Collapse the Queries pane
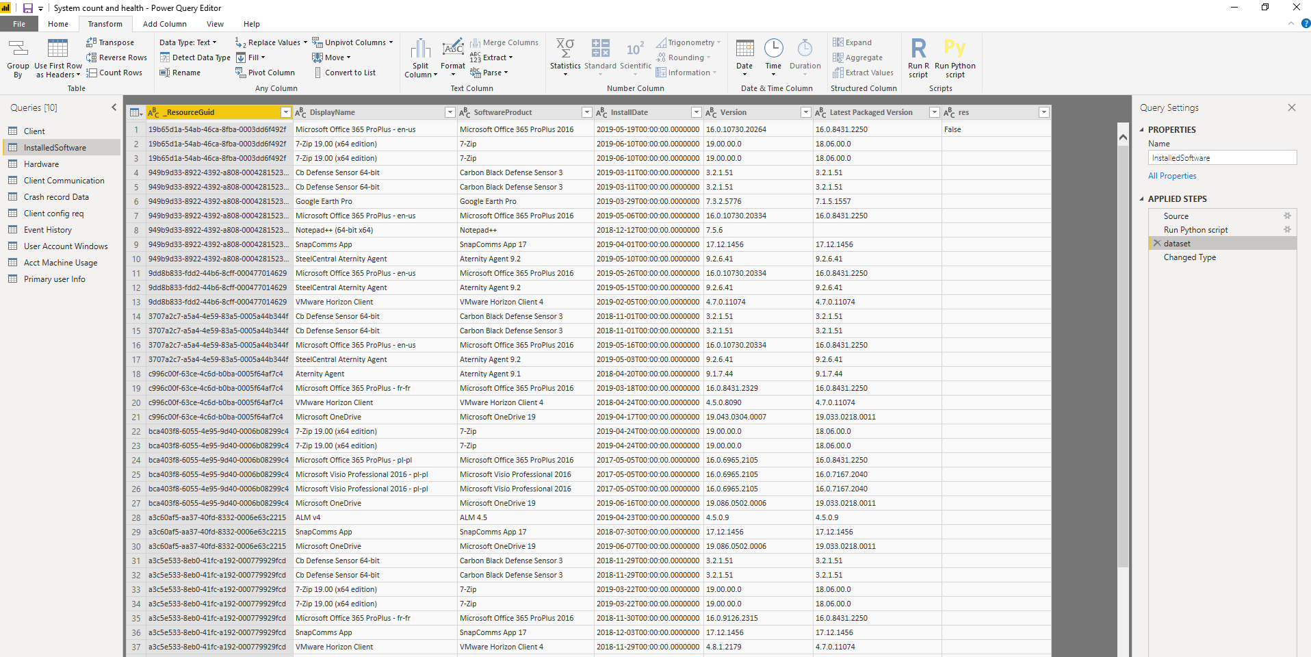Screen dimensions: 1311x657 point(114,107)
